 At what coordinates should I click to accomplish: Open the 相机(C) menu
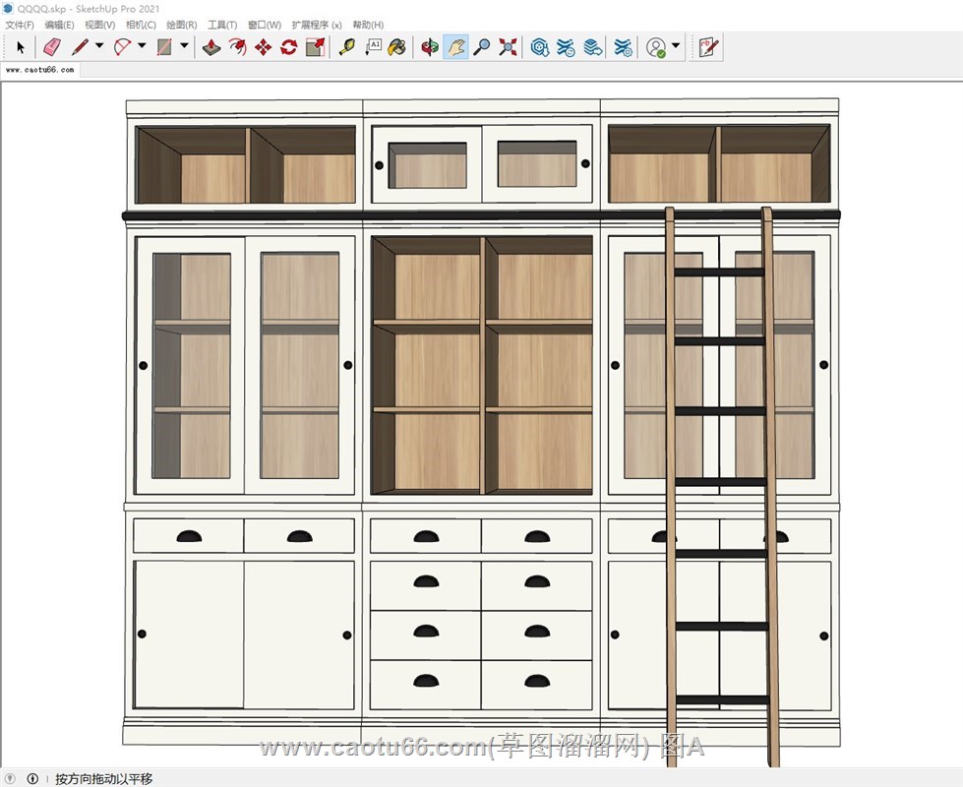pyautogui.click(x=141, y=25)
